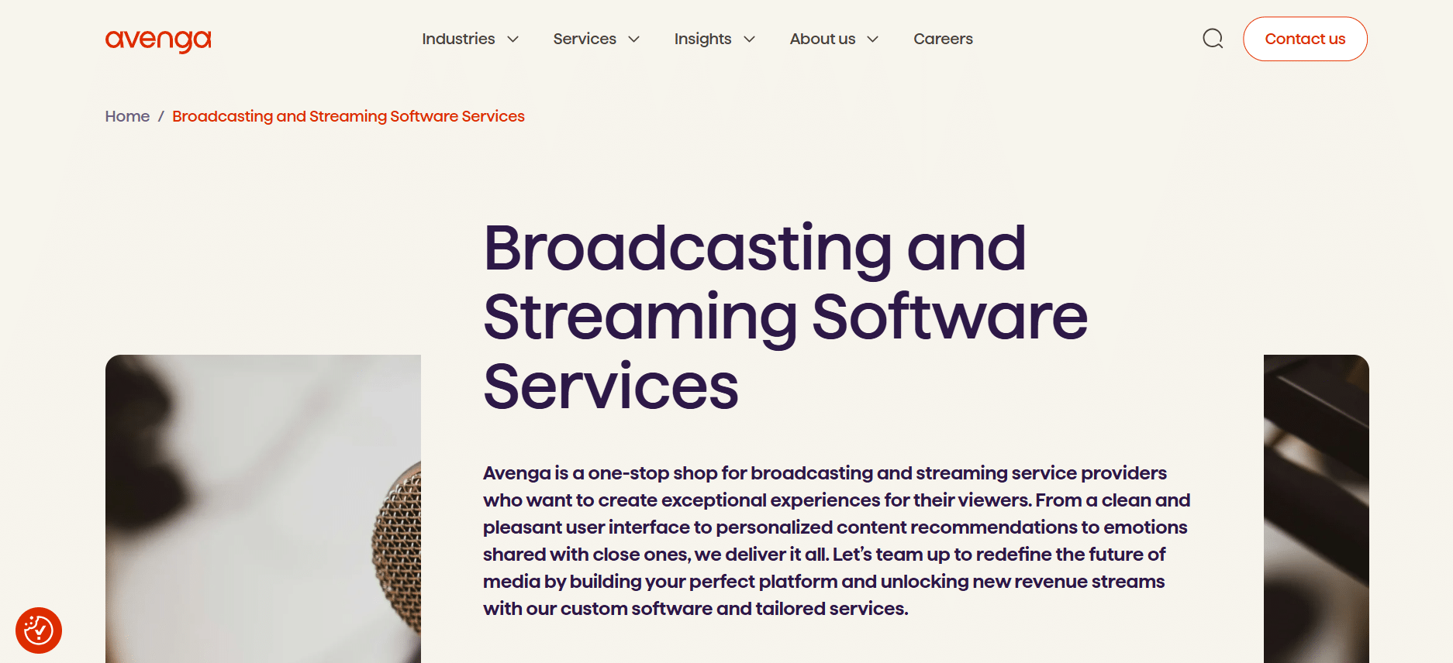Go to the Careers page
Viewport: 1453px width, 663px height.
943,39
